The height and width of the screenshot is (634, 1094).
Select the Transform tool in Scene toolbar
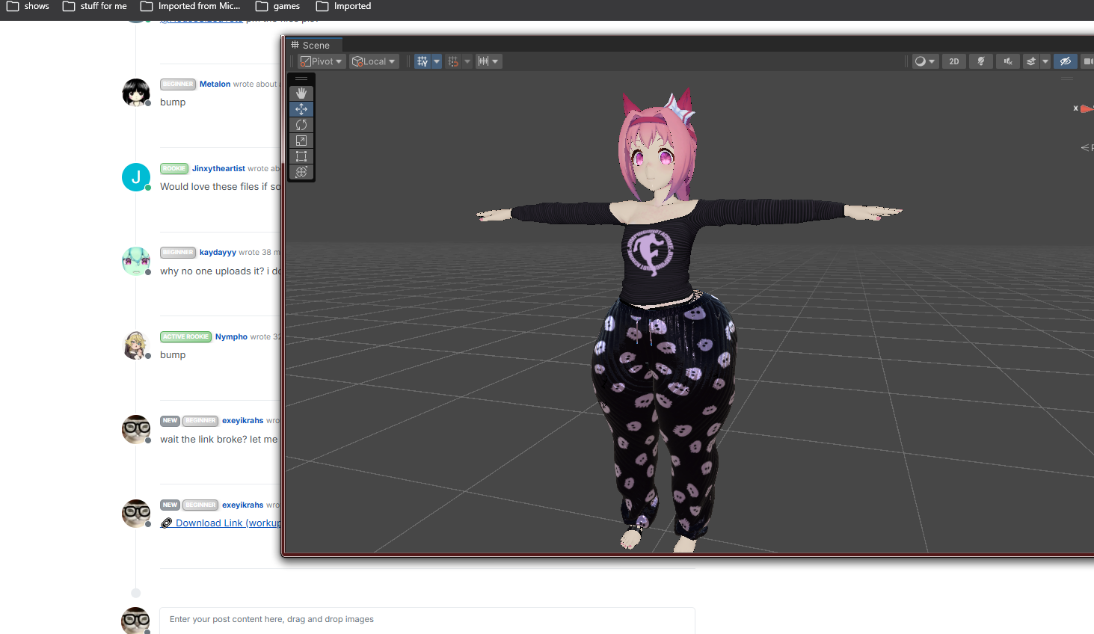tap(301, 172)
